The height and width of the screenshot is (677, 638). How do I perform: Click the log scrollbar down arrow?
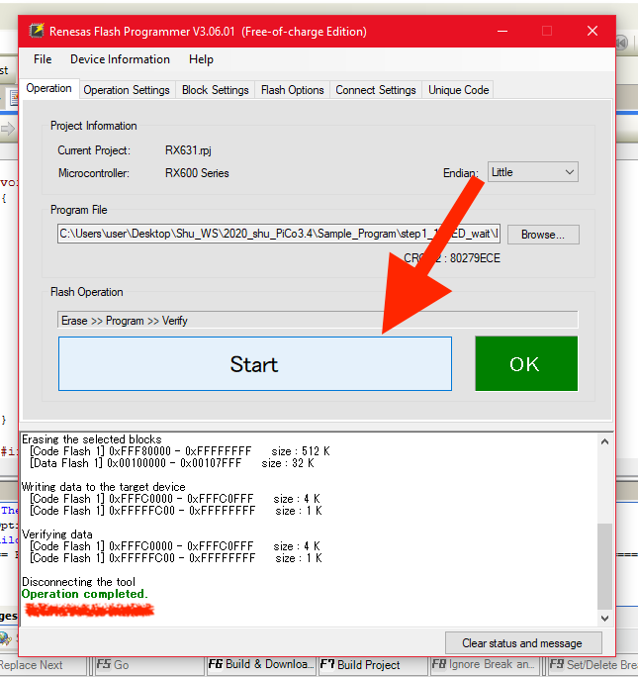tap(604, 619)
